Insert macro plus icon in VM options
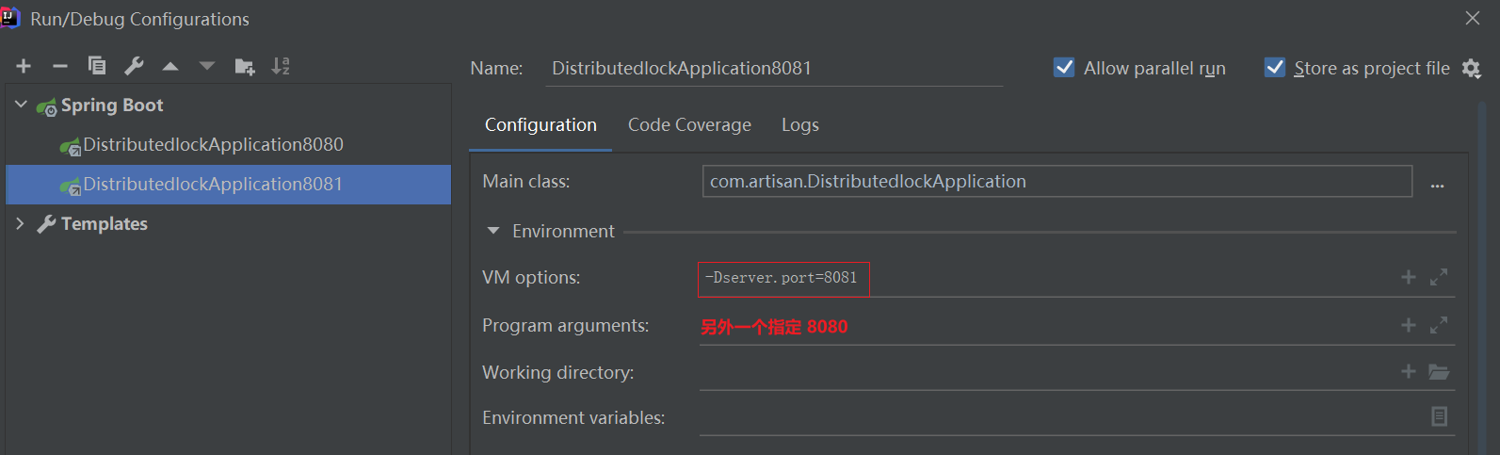Screen dimensions: 1500x455 click(x=1409, y=277)
